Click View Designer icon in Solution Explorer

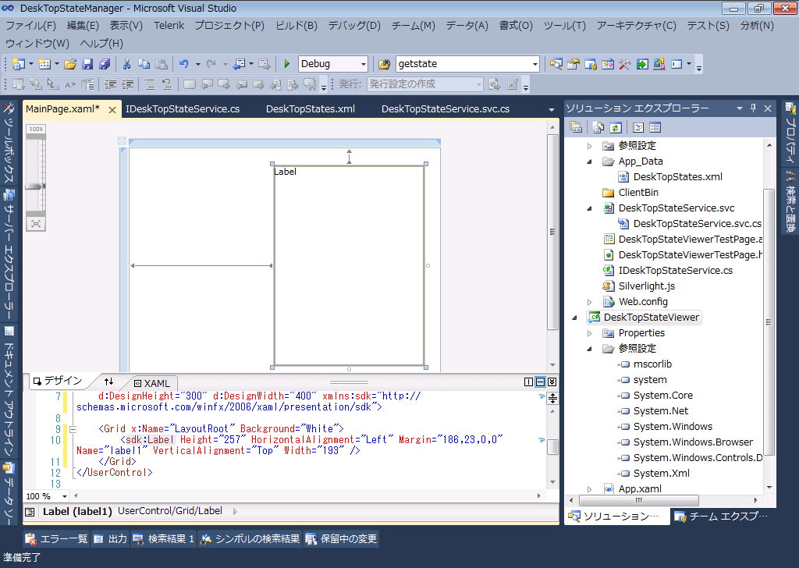655,127
